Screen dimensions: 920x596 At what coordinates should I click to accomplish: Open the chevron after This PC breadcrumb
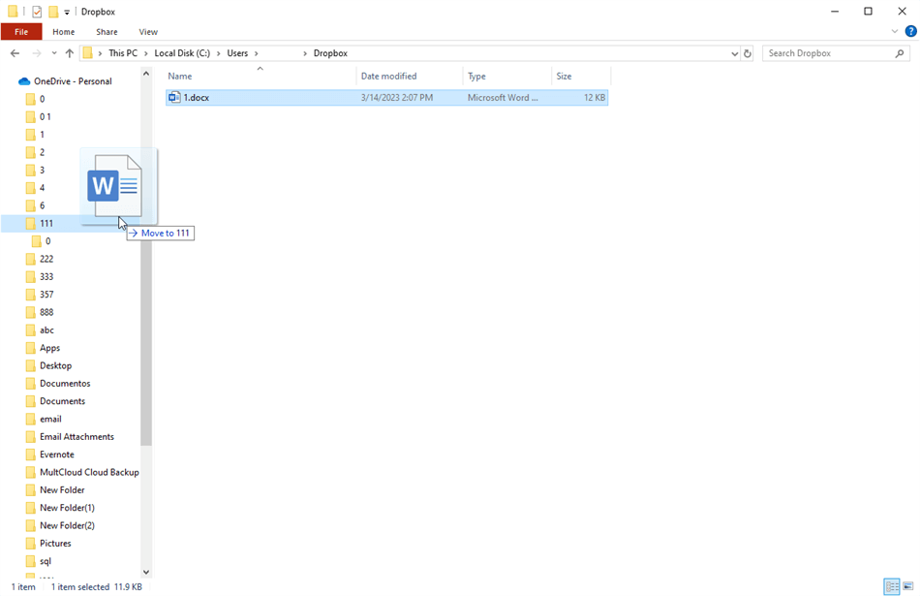click(x=146, y=53)
